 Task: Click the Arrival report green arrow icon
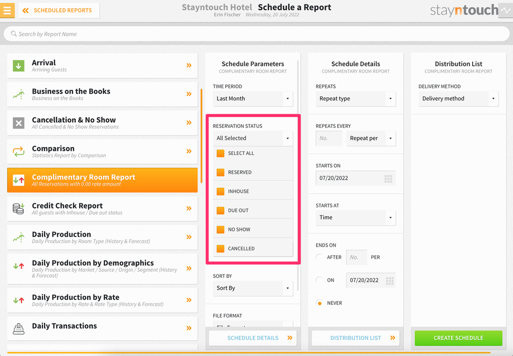coord(18,65)
